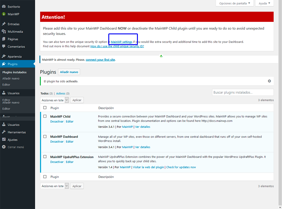Screen dimensions: 282x209
Task: Tick the select-all checkbox in table footer
Action: 45,176
